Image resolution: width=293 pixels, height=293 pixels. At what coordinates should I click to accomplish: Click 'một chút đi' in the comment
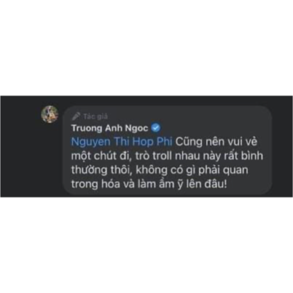click(102, 156)
